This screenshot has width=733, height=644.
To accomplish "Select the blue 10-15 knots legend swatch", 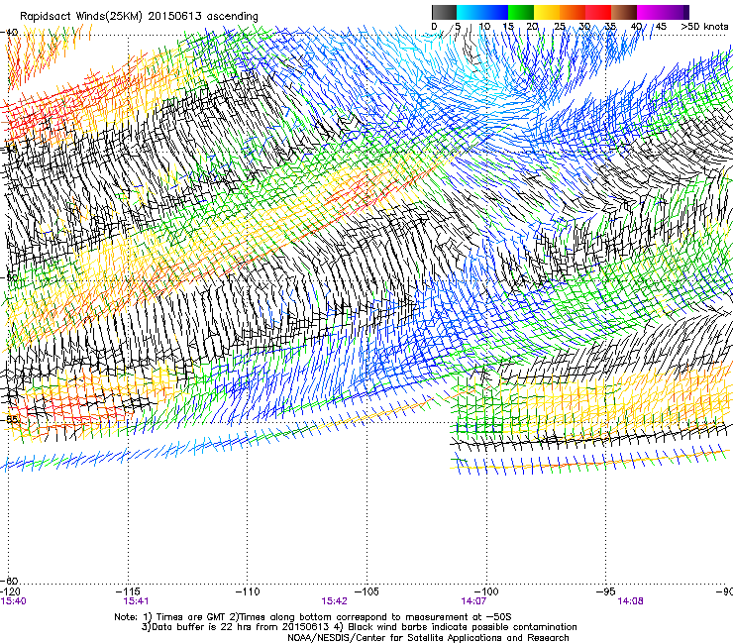I will click(x=495, y=12).
